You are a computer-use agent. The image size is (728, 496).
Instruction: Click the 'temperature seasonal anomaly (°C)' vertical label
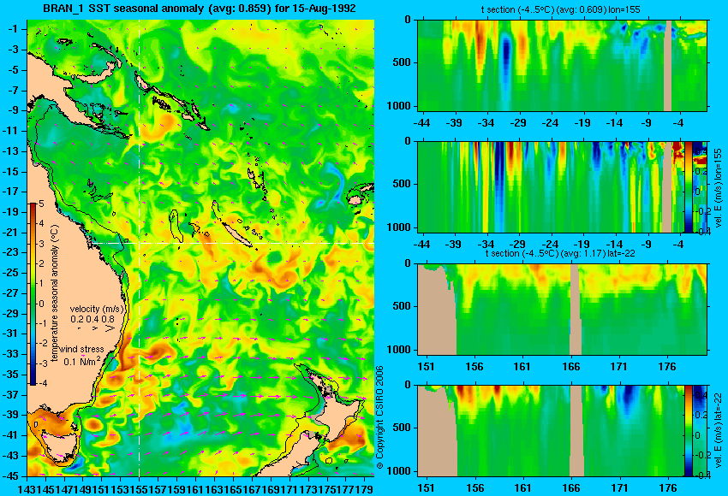tap(54, 294)
